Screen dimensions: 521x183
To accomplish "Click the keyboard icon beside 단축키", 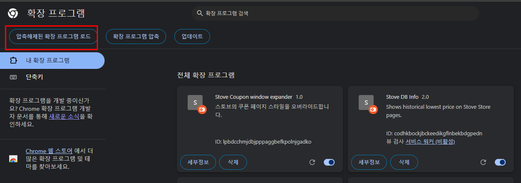I will point(13,77).
